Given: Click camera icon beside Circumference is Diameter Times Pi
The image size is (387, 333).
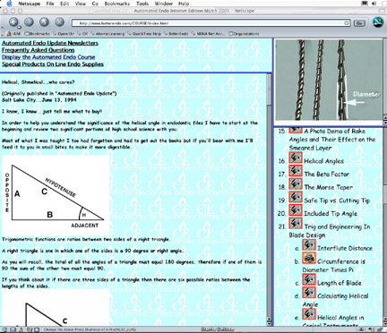Looking at the screenshot, I should (309, 258).
